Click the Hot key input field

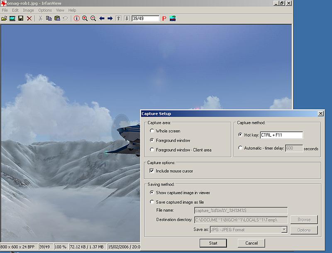tap(281, 135)
